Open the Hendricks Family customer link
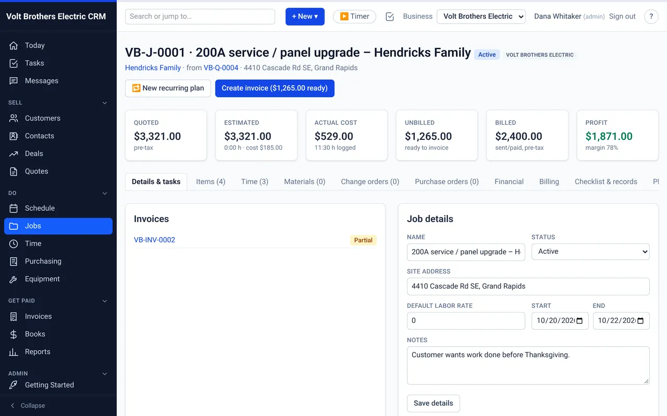This screenshot has height=416, width=667. click(x=153, y=68)
